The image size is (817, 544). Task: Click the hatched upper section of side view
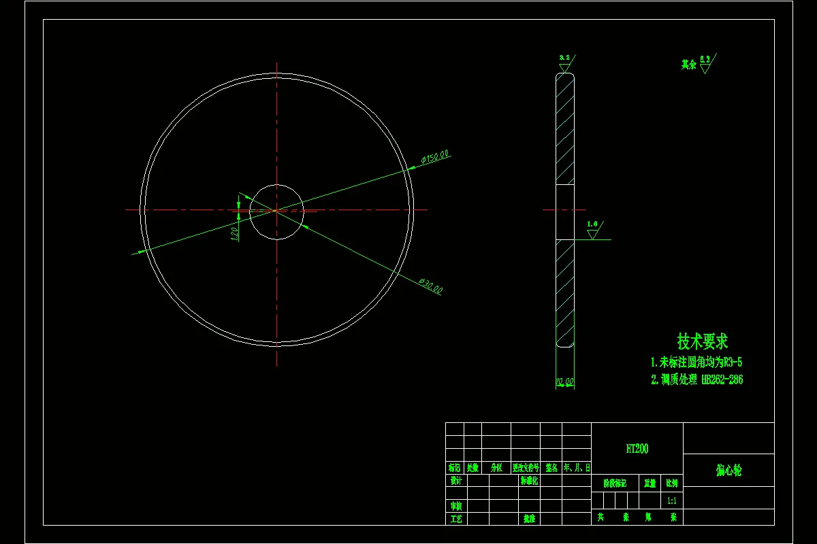[x=564, y=129]
